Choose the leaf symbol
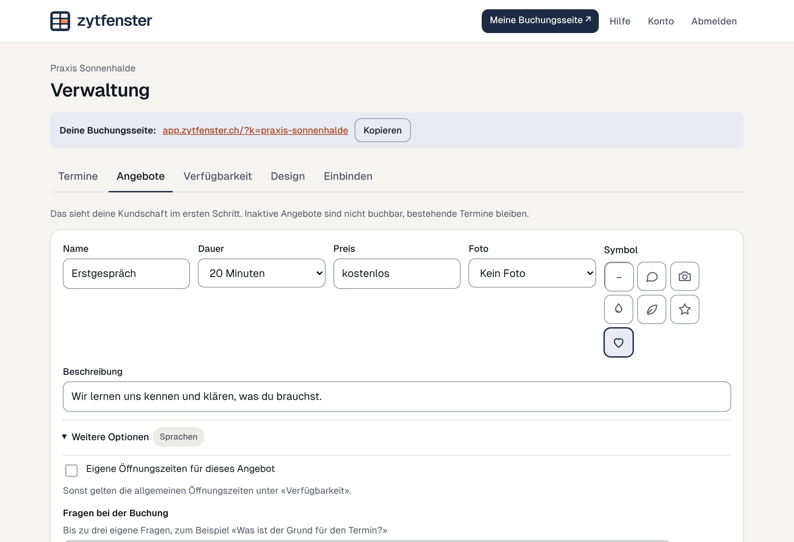This screenshot has width=794, height=542. pos(651,309)
